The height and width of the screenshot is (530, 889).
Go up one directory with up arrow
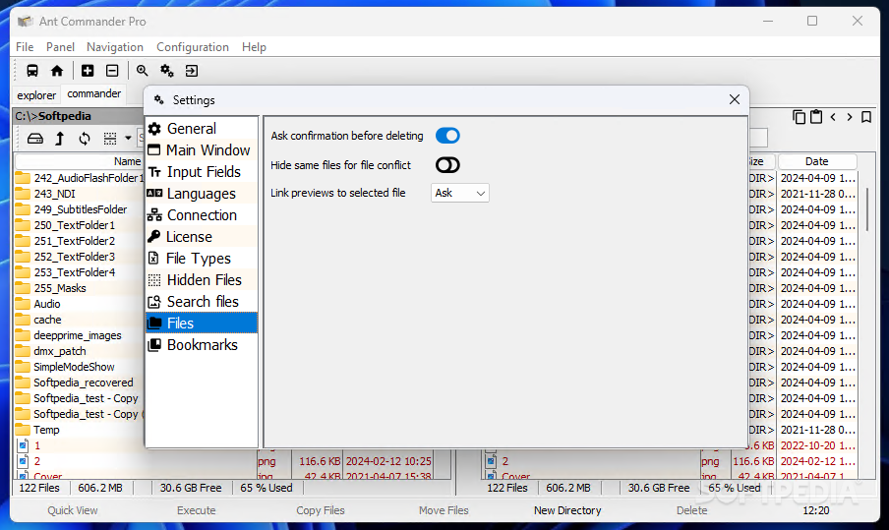[60, 139]
